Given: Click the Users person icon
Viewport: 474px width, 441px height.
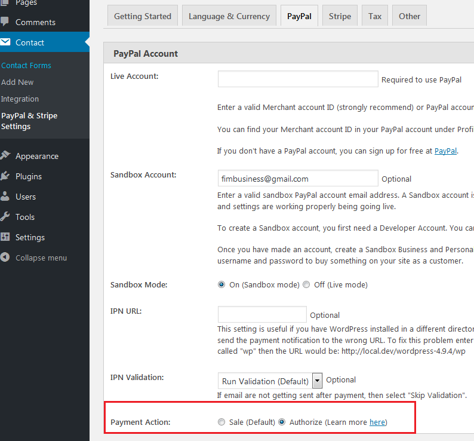Looking at the screenshot, I should click(x=5, y=196).
